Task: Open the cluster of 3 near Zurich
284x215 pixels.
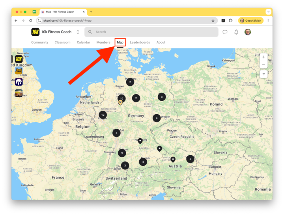Action: pyautogui.click(x=125, y=165)
